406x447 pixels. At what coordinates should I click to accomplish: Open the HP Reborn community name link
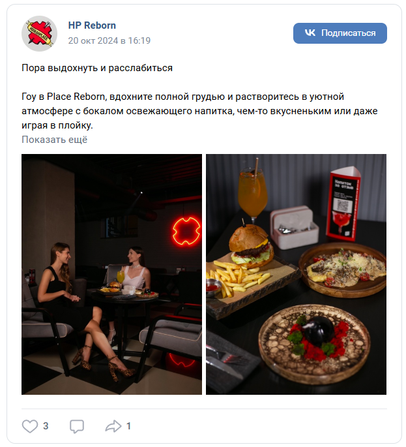[92, 25]
